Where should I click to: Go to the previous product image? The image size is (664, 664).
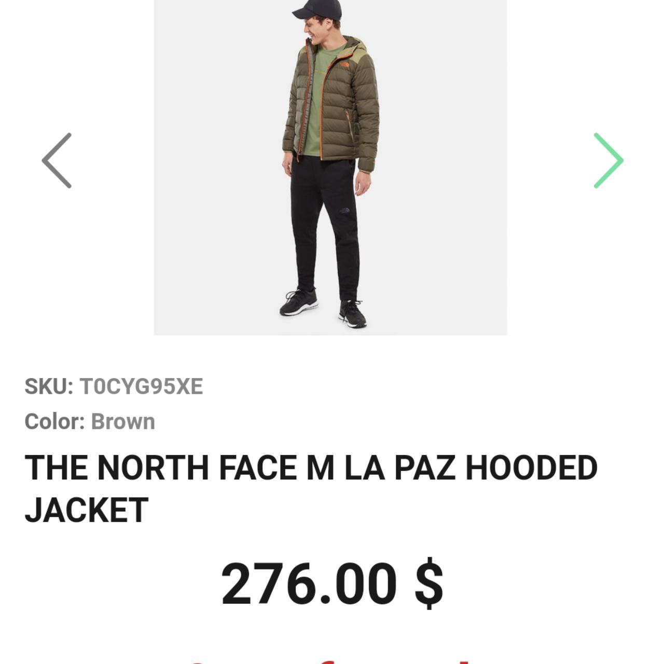(57, 160)
